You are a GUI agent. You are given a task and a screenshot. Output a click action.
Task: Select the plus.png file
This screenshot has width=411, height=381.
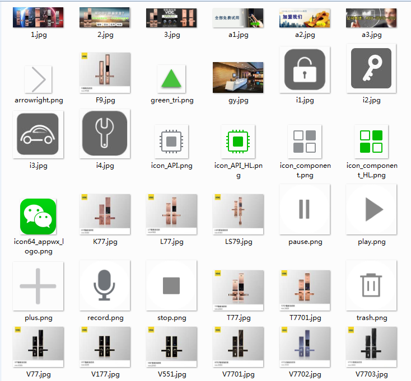(38, 285)
